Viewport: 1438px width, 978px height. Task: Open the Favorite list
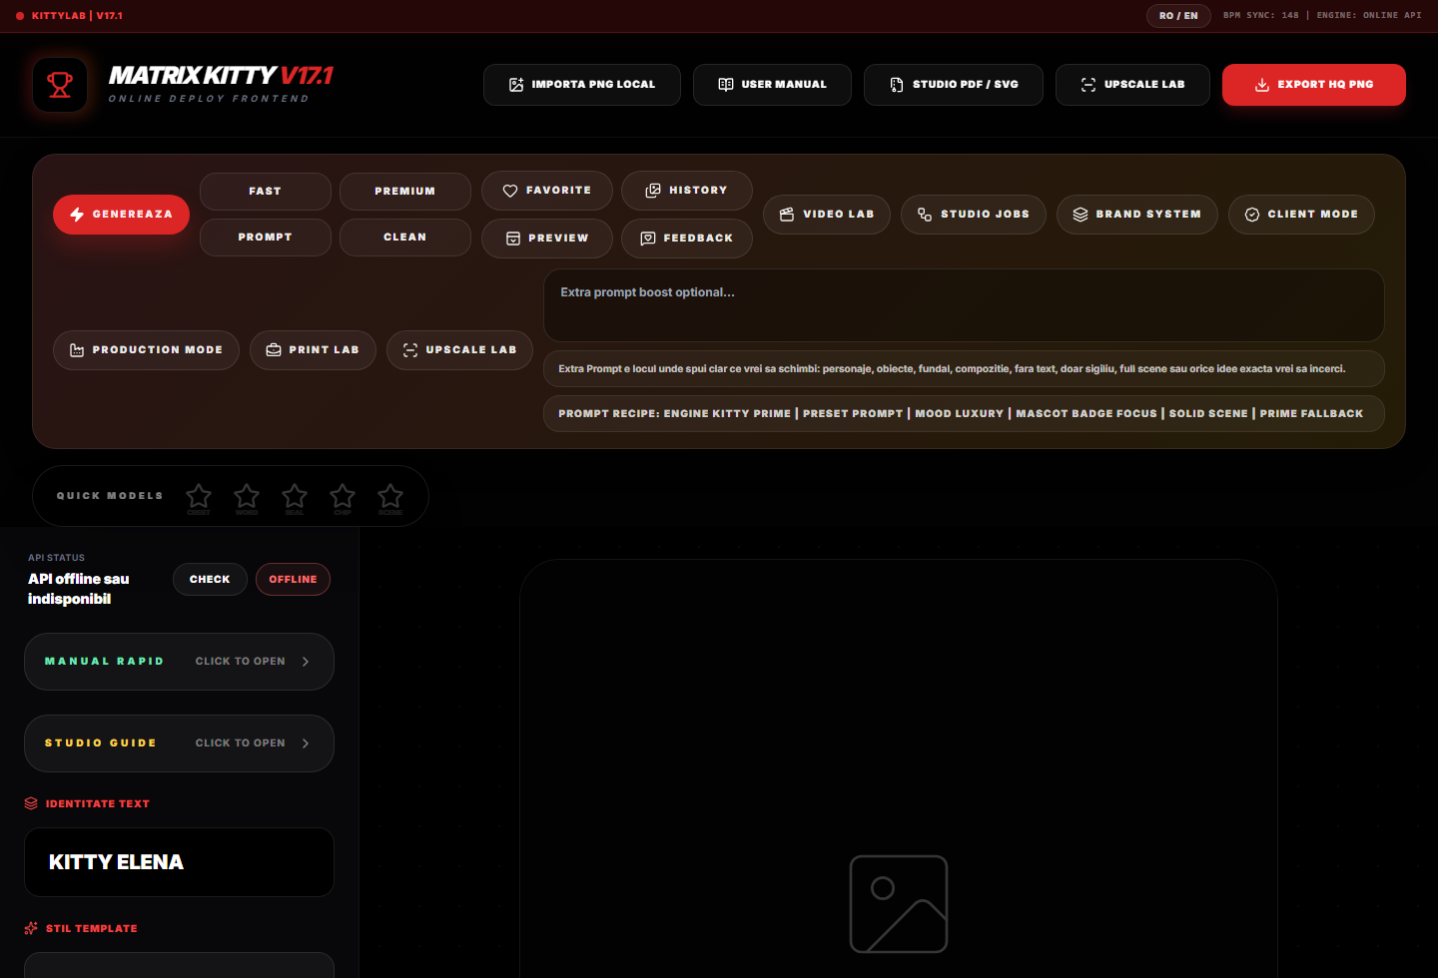(x=547, y=191)
